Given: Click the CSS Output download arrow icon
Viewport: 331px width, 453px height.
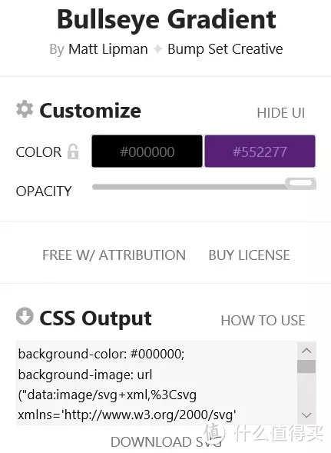Looking at the screenshot, I should [x=25, y=316].
